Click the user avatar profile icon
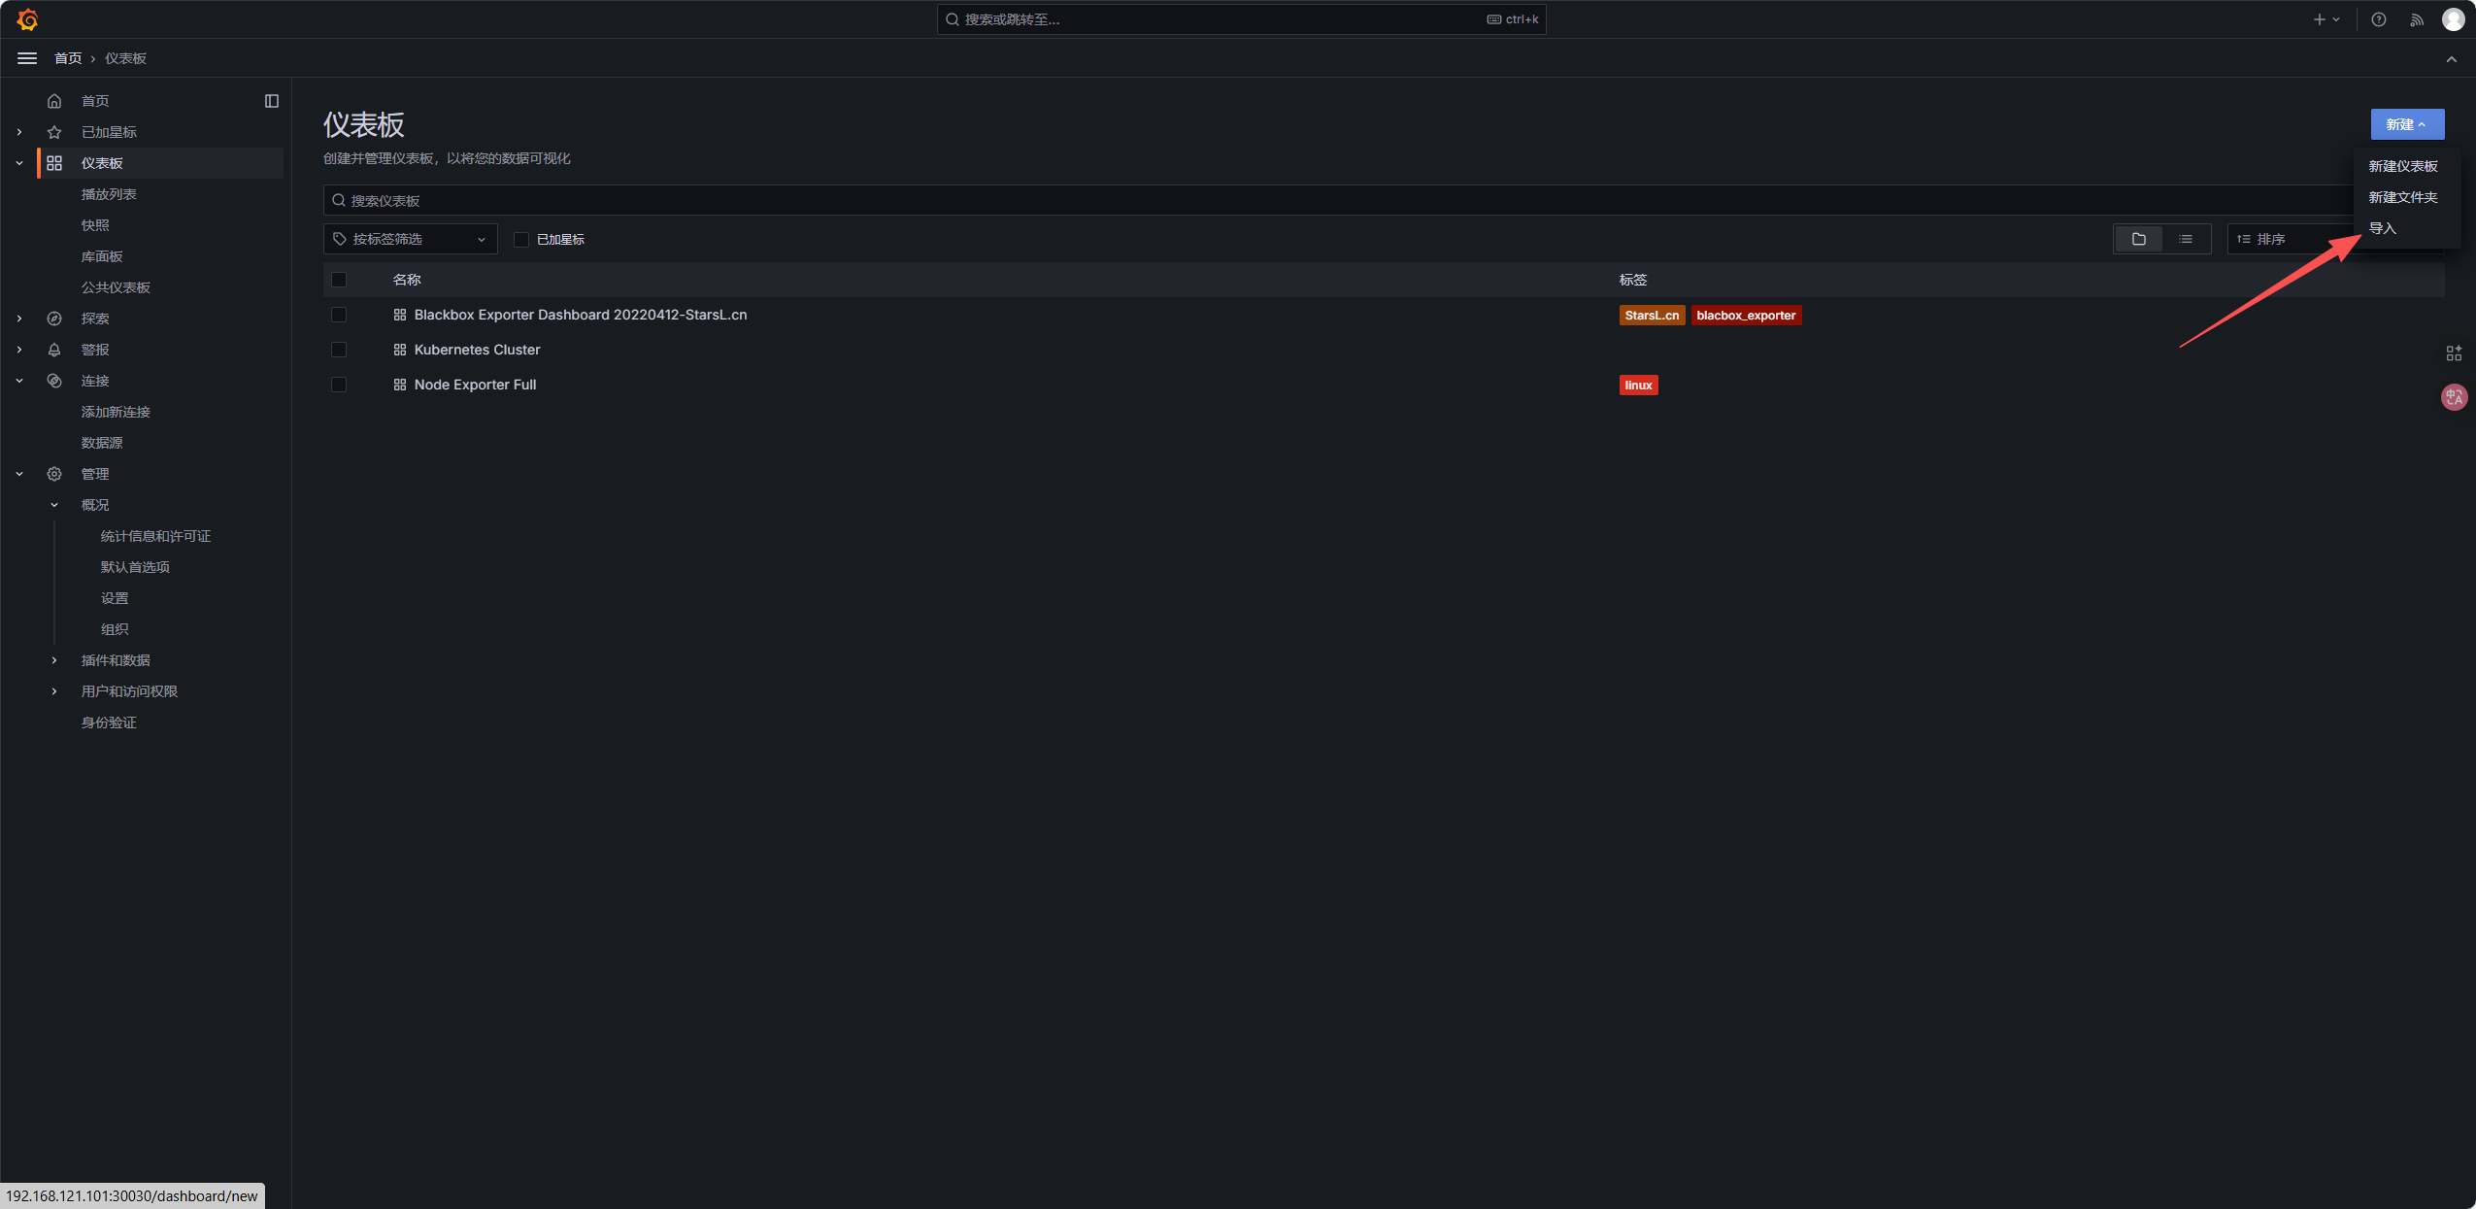Viewport: 2476px width, 1209px height. tap(2453, 19)
